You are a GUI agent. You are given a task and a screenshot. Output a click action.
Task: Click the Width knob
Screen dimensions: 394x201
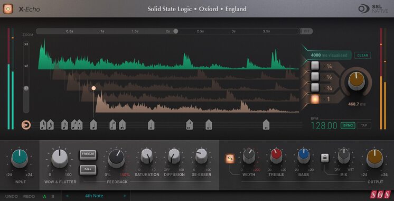pos(249,156)
